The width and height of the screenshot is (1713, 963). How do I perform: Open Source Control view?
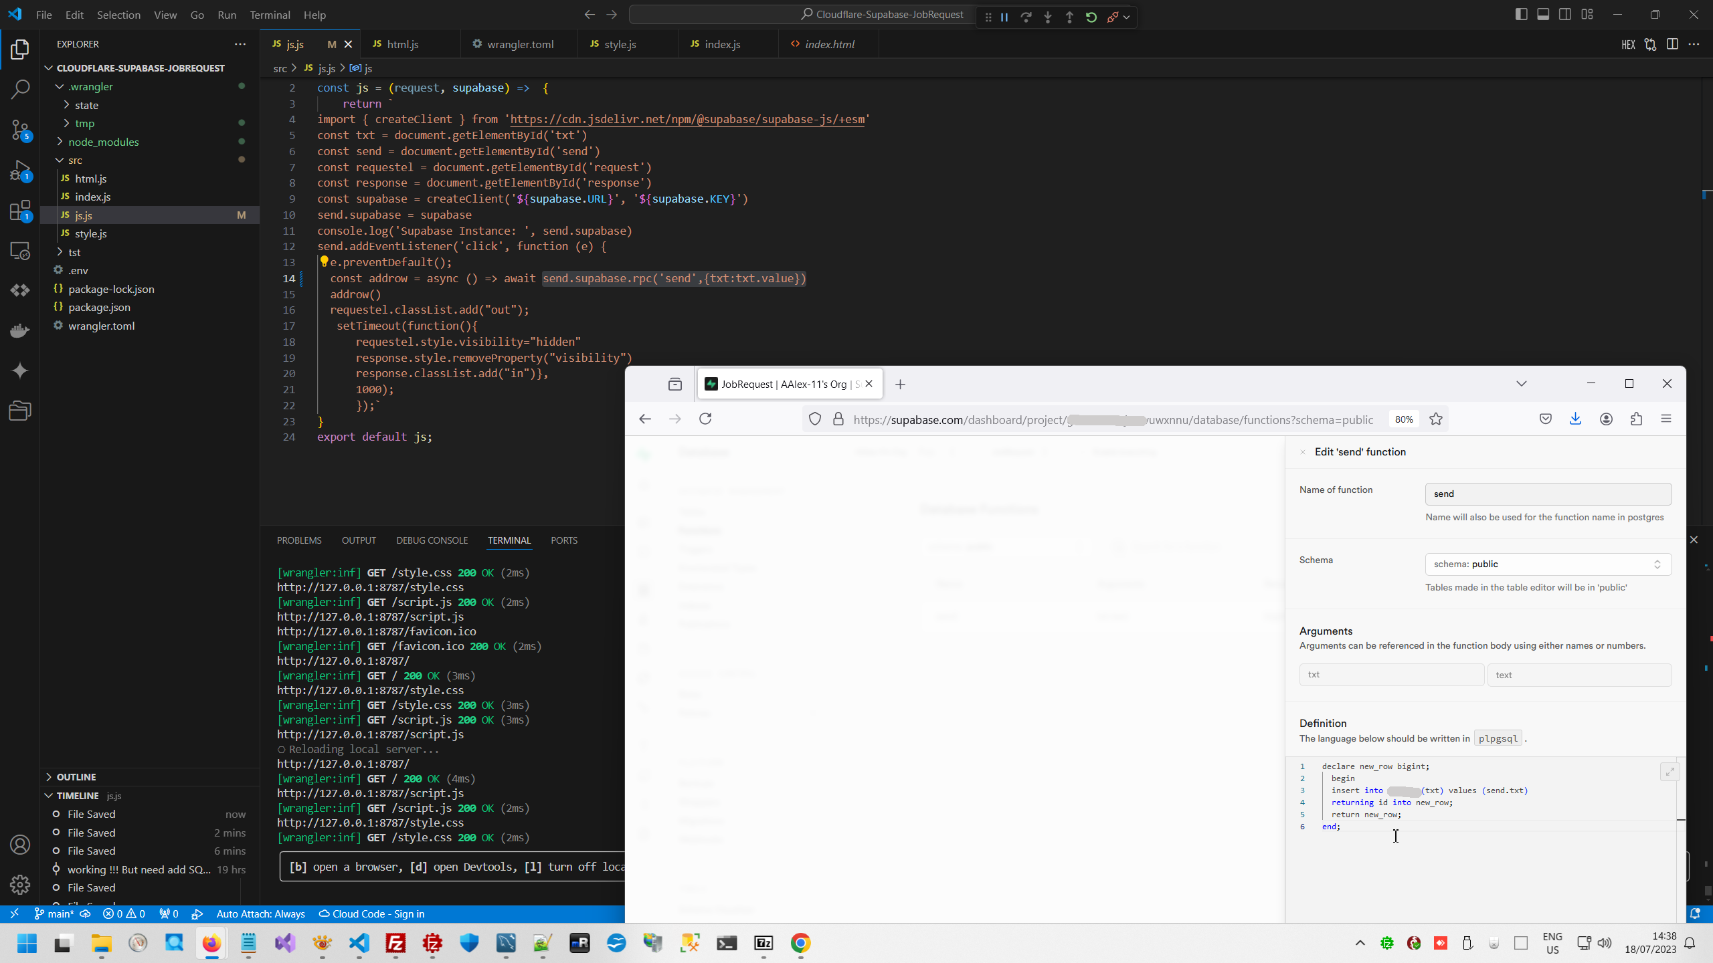[20, 130]
